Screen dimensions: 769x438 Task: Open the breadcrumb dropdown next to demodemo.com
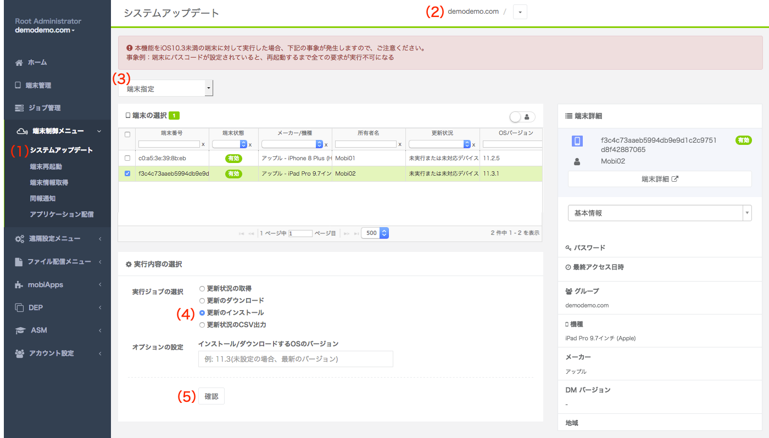point(520,12)
